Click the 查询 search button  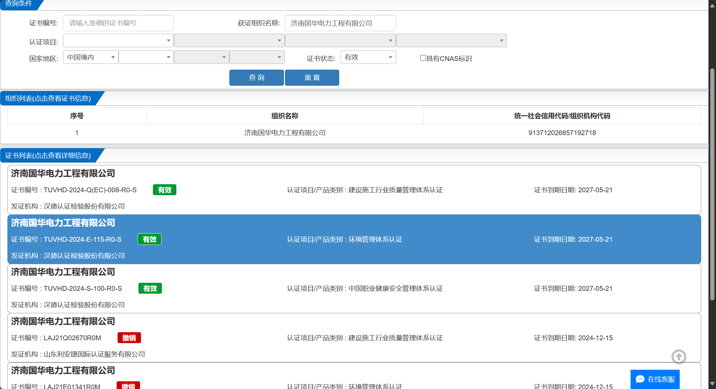click(257, 78)
